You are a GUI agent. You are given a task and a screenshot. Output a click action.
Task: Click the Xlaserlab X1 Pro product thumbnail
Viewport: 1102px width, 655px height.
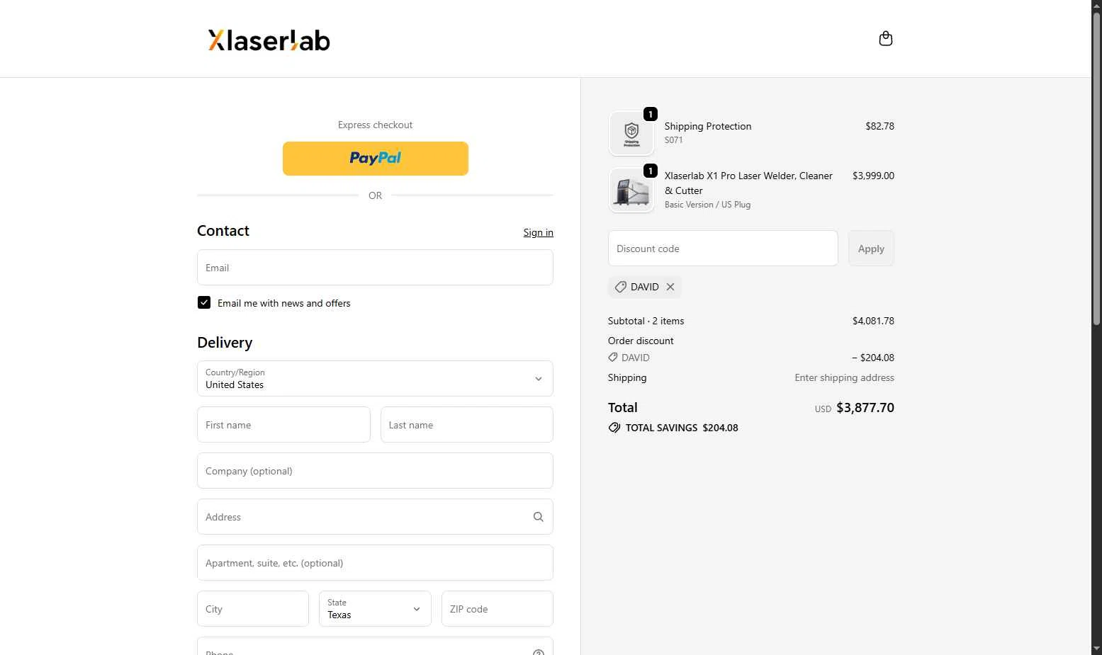coord(631,190)
